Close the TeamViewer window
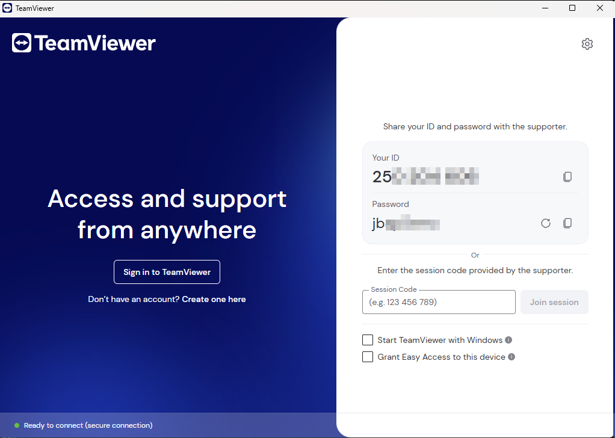 click(x=600, y=8)
